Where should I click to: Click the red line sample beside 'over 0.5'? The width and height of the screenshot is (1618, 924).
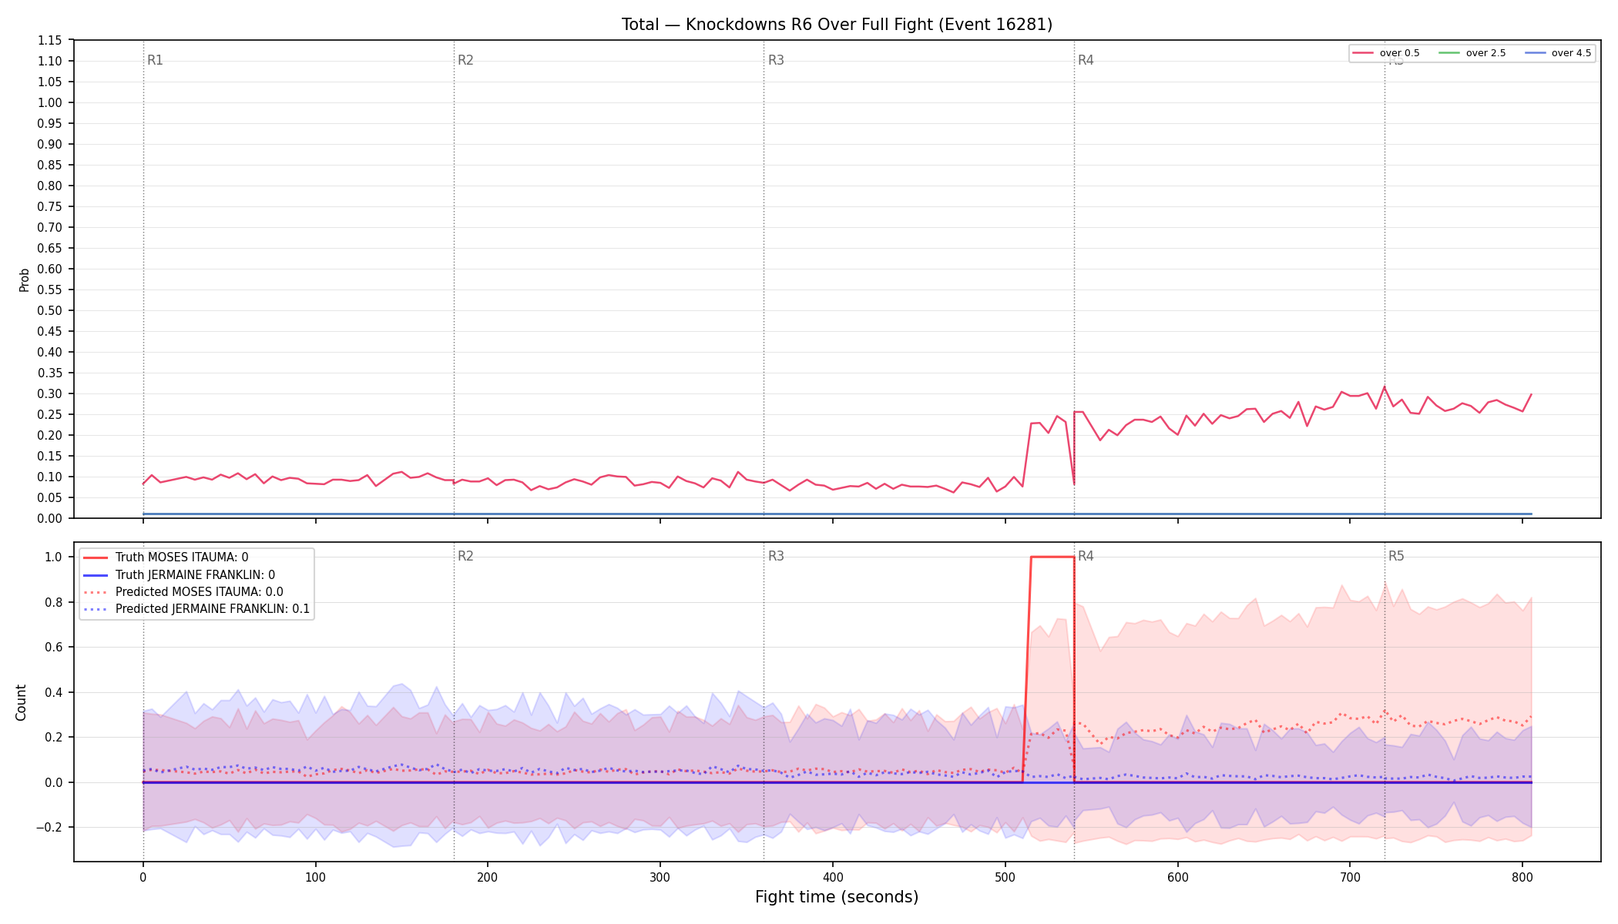click(x=1363, y=53)
